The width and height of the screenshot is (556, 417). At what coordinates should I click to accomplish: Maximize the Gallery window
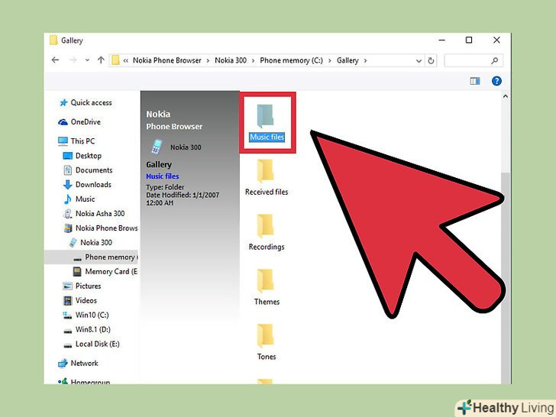[x=469, y=40]
